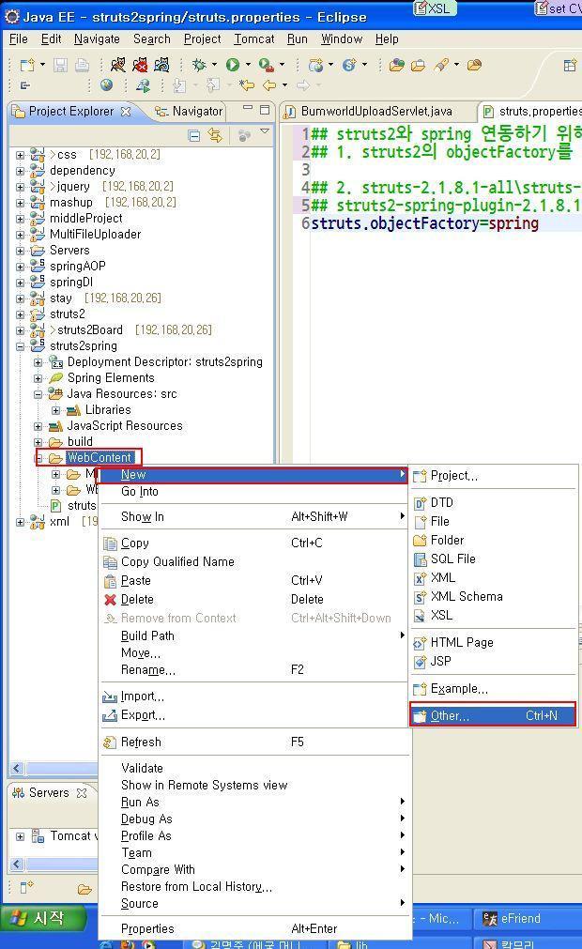Select Import... in the context menu

(x=254, y=696)
